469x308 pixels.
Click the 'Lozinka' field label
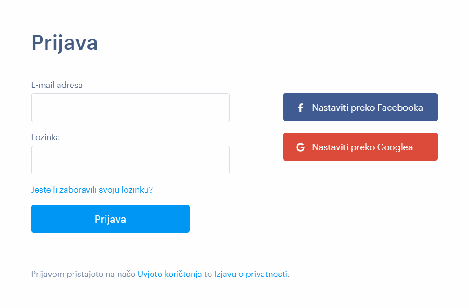click(46, 137)
